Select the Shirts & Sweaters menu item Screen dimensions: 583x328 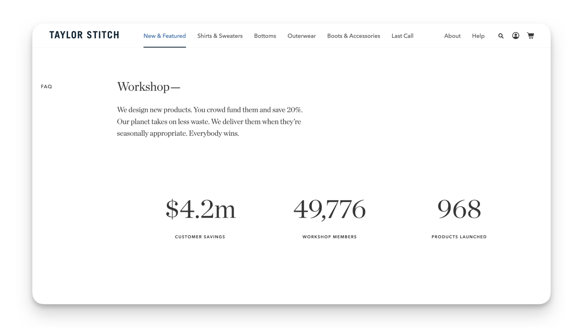click(220, 36)
